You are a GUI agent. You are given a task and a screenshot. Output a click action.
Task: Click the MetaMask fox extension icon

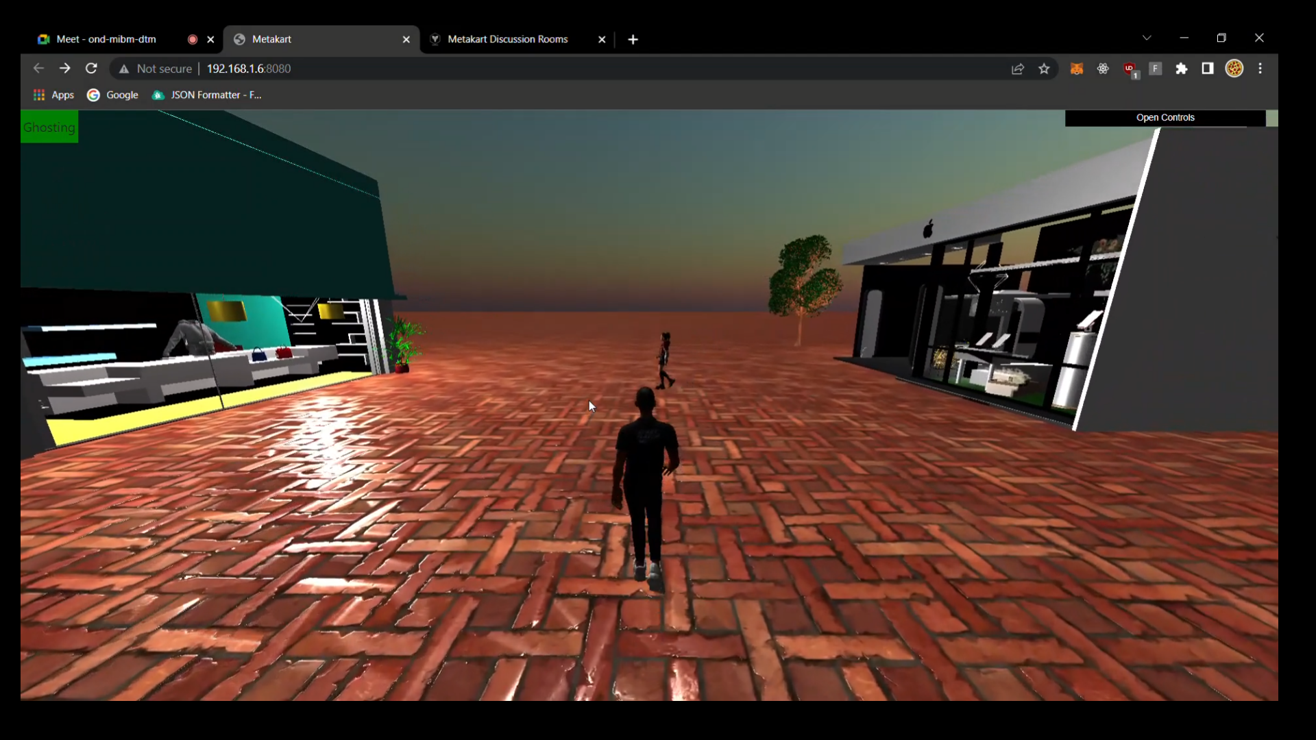pyautogui.click(x=1076, y=69)
